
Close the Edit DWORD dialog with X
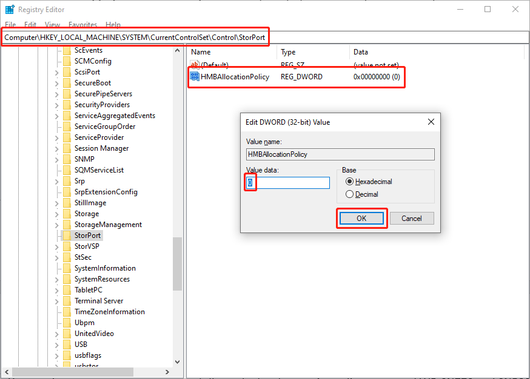coord(431,122)
